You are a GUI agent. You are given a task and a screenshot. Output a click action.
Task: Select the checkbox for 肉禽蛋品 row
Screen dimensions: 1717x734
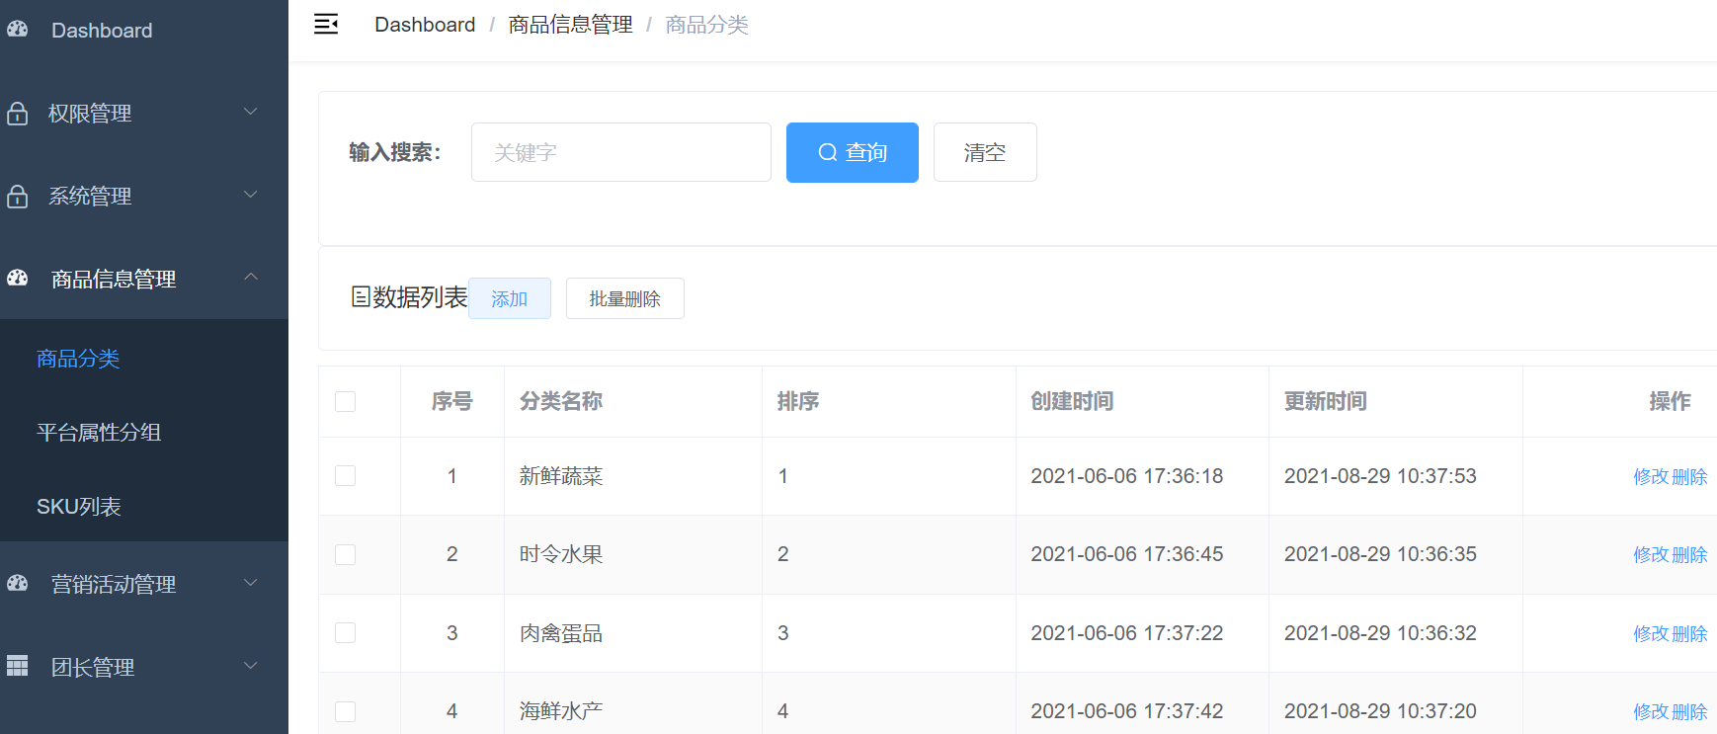click(x=345, y=633)
